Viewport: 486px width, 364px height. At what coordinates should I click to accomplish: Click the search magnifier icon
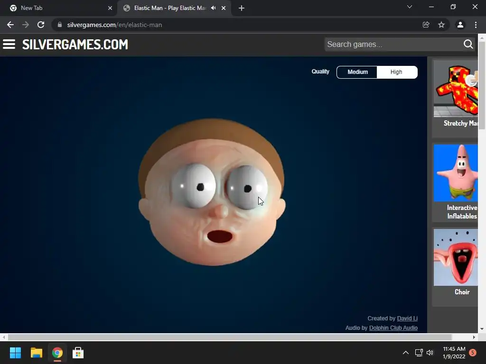[468, 44]
